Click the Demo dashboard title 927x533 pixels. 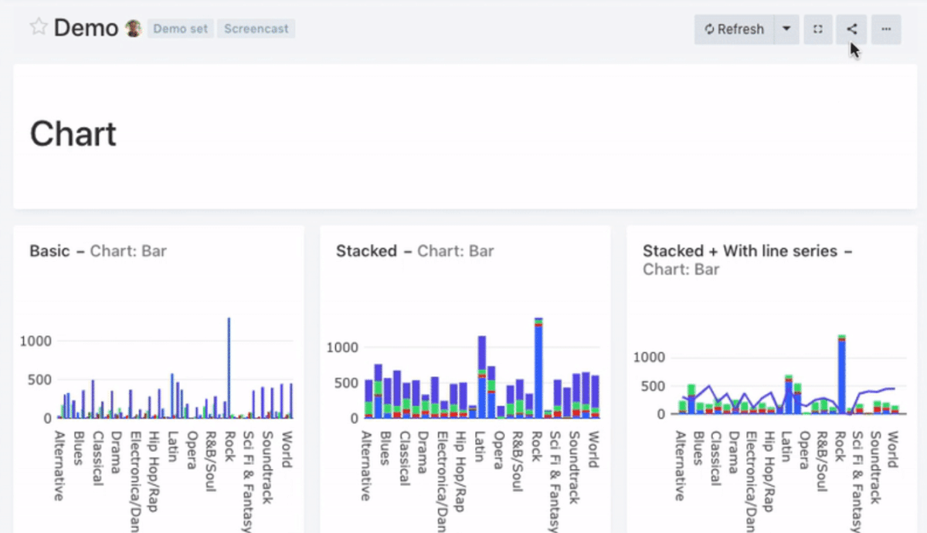85,27
